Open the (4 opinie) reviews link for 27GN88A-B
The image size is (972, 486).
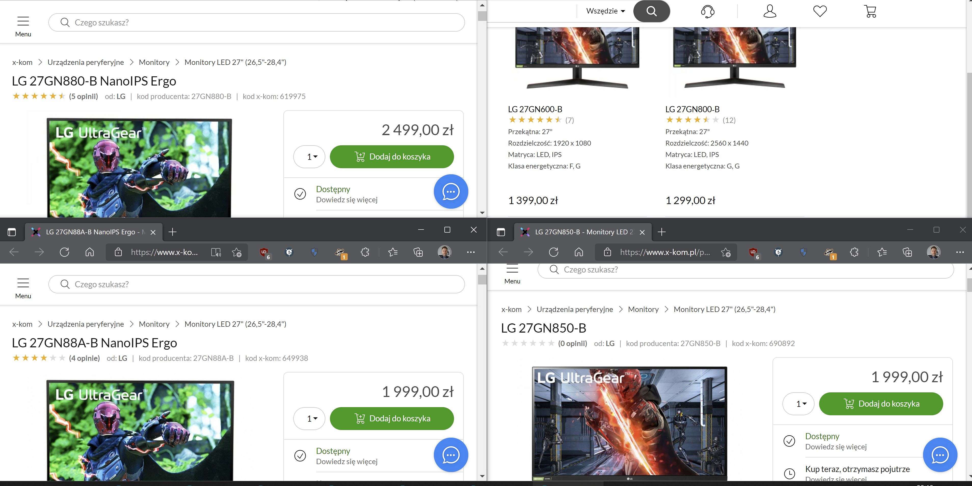coord(84,358)
